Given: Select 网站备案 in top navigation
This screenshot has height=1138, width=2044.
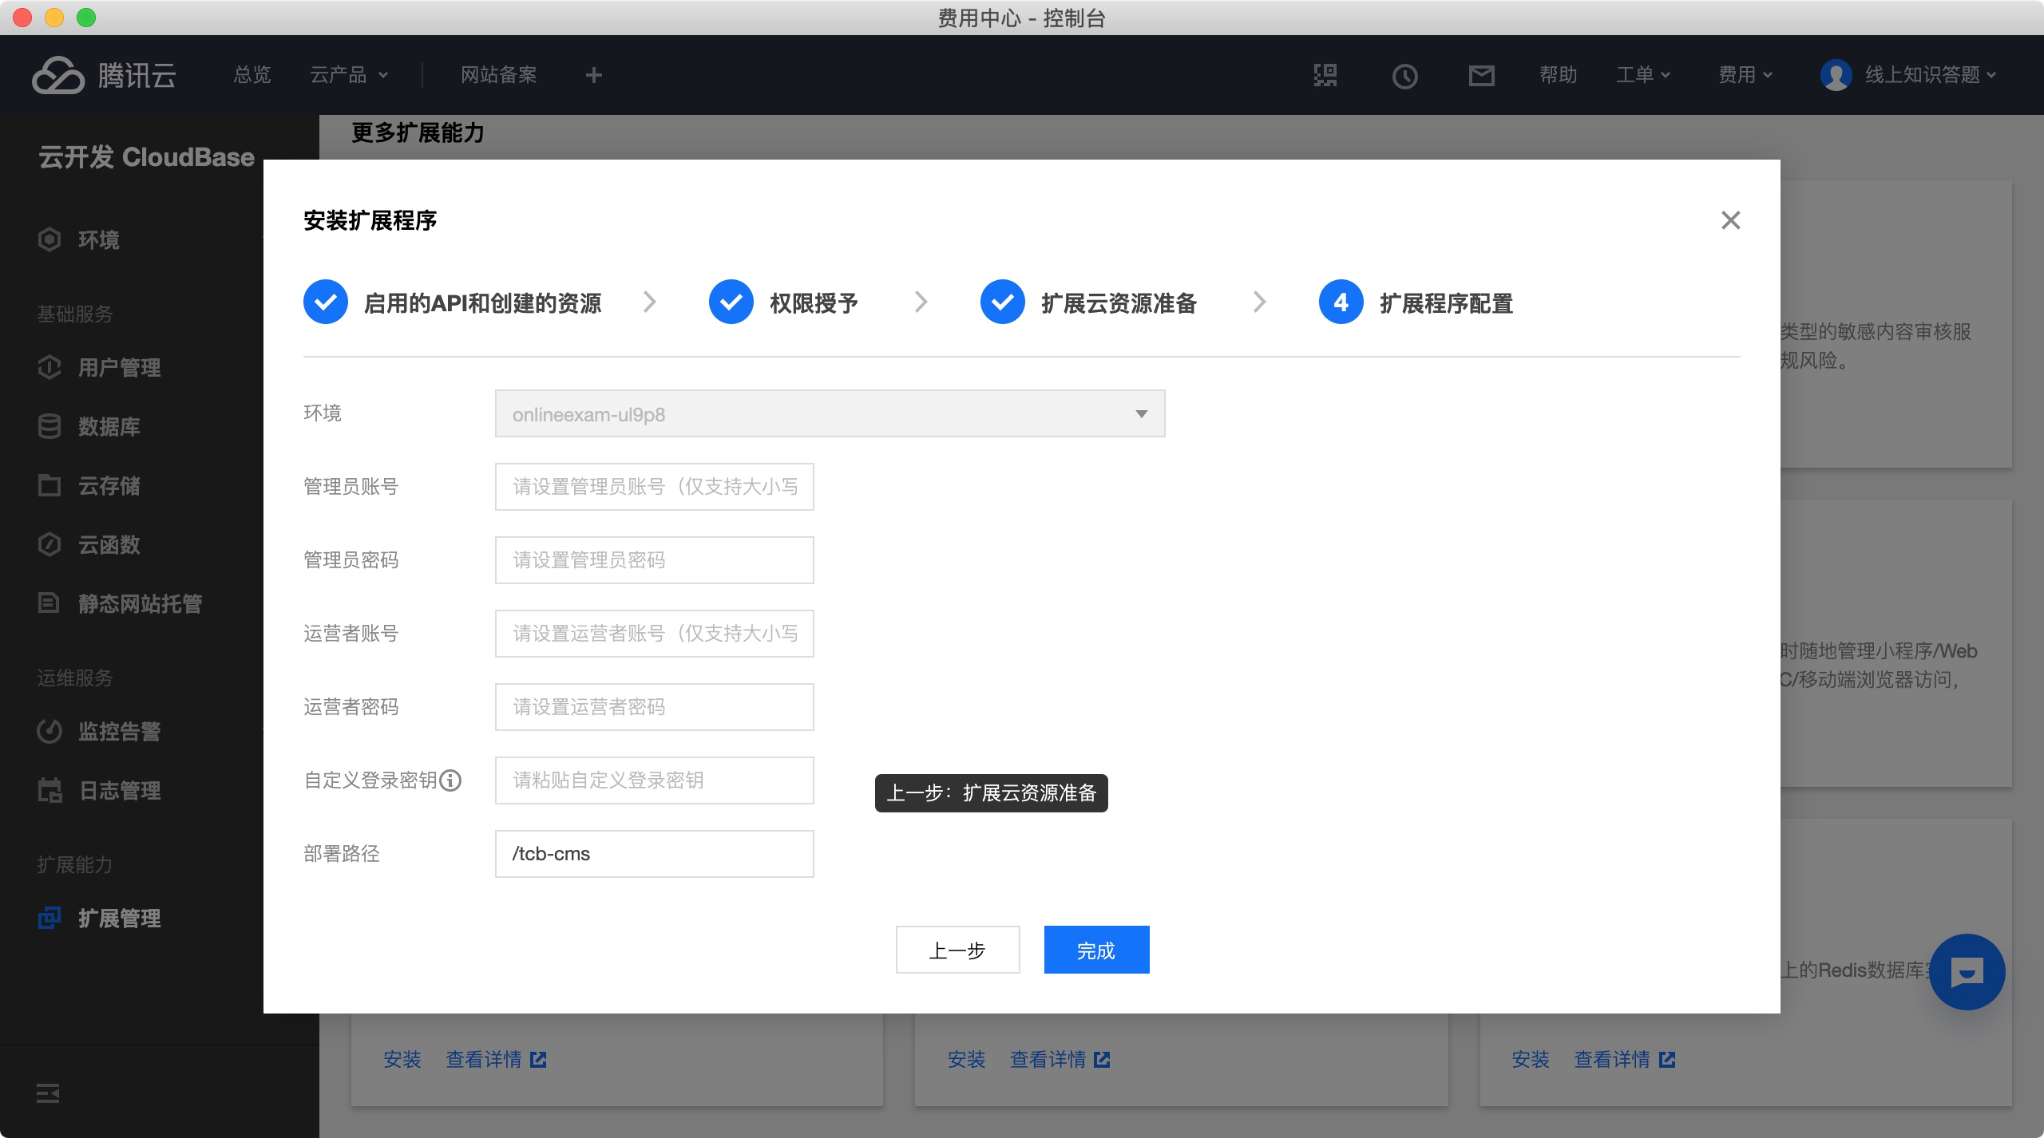Looking at the screenshot, I should (x=498, y=75).
